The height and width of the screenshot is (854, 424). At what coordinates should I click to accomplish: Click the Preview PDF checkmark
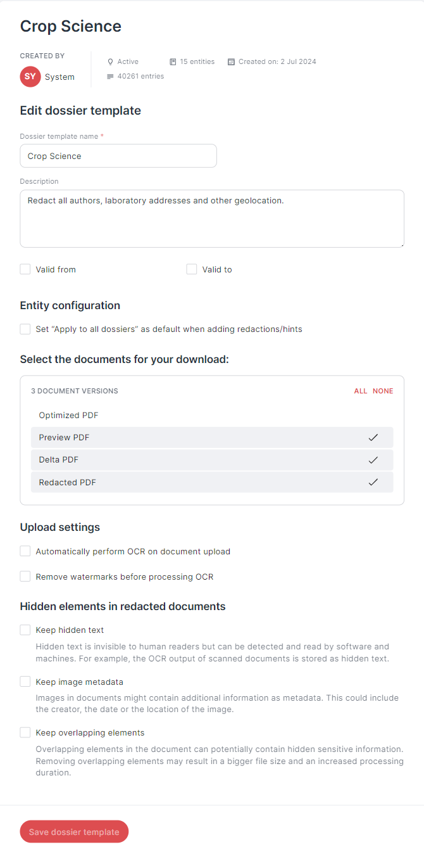(373, 438)
